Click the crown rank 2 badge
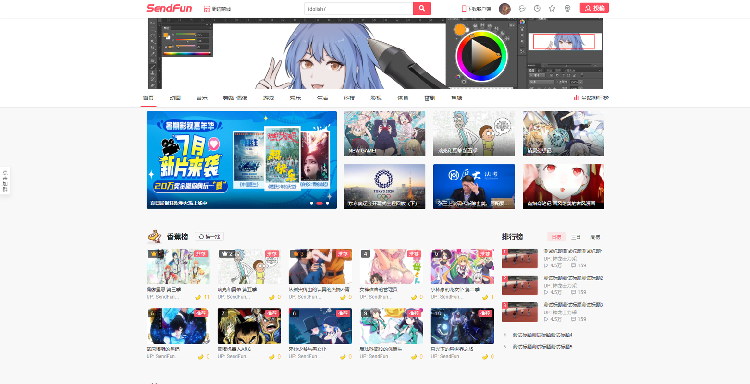 point(227,254)
